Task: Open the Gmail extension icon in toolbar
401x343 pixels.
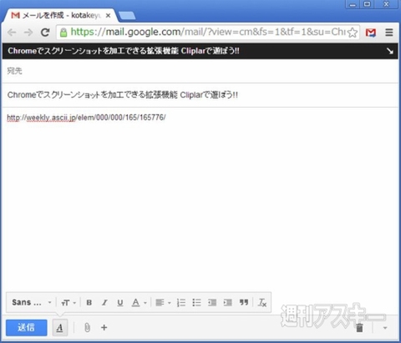Action: [371, 33]
